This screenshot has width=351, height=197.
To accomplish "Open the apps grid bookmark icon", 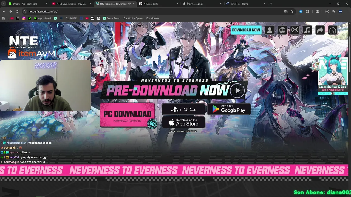I will [x=4, y=18].
